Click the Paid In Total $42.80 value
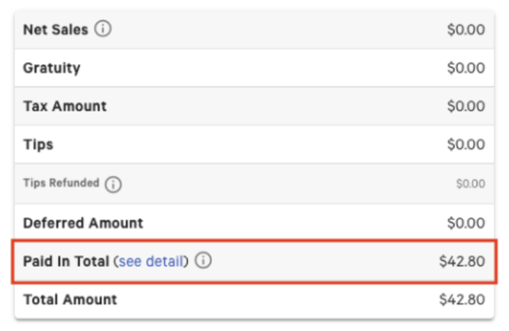The image size is (509, 331). pyautogui.click(x=462, y=261)
